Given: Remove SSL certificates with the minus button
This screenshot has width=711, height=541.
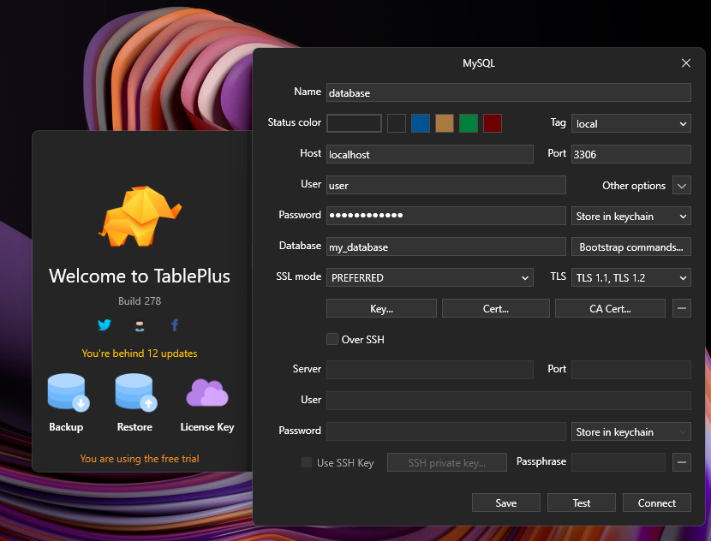Looking at the screenshot, I should coord(682,308).
